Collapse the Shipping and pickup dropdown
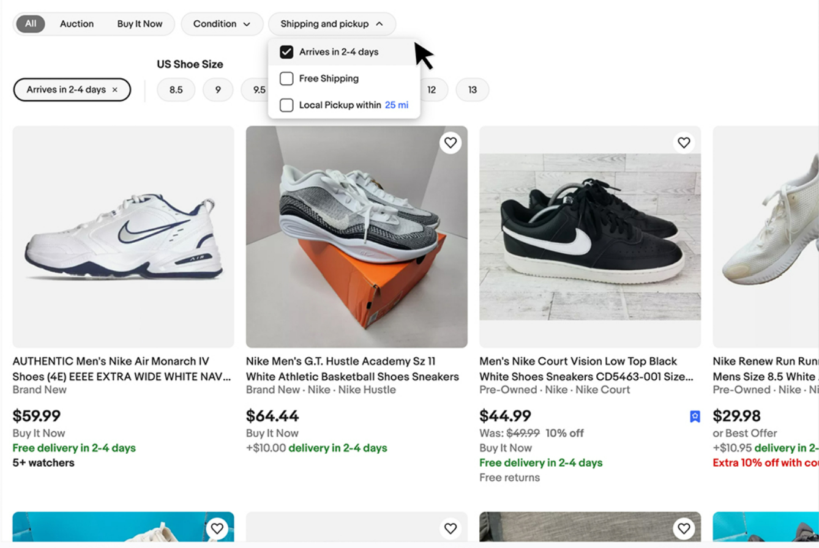 (x=332, y=24)
